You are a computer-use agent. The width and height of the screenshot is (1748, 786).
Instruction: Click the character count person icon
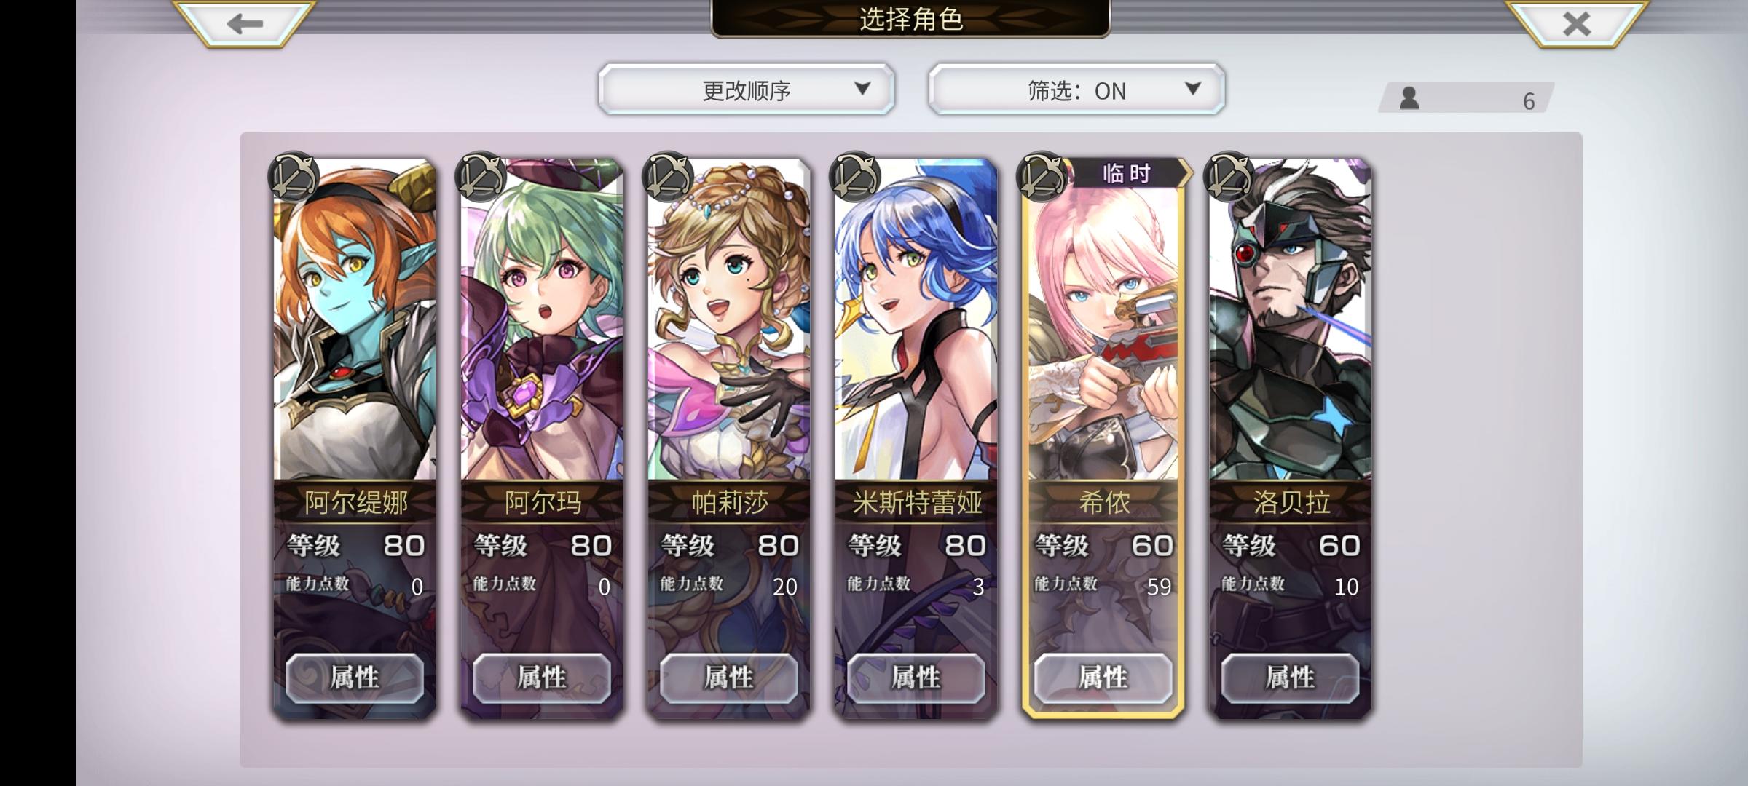click(1409, 98)
